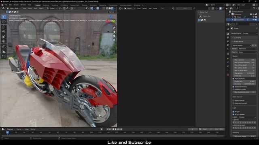Image resolution: width=259 pixels, height=145 pixels.
Task: Select the Transform tool
Action: [4, 41]
